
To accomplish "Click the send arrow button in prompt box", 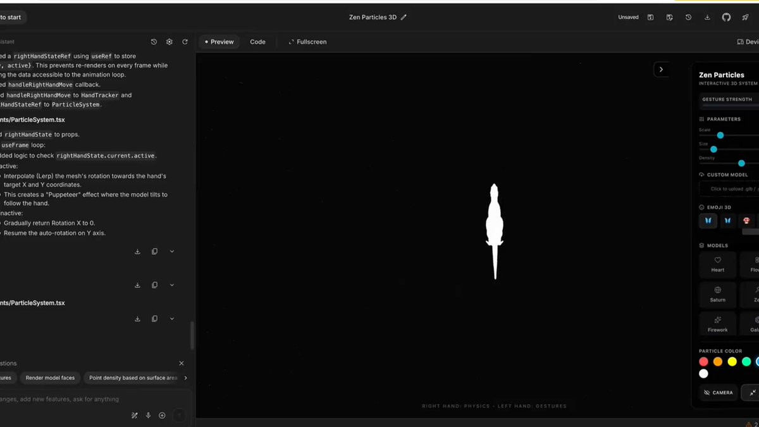I will [180, 416].
